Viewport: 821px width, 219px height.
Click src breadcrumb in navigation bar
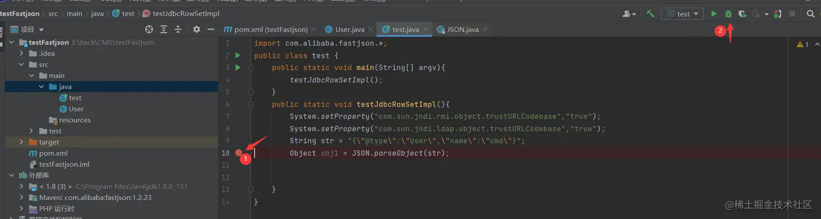pyautogui.click(x=52, y=14)
